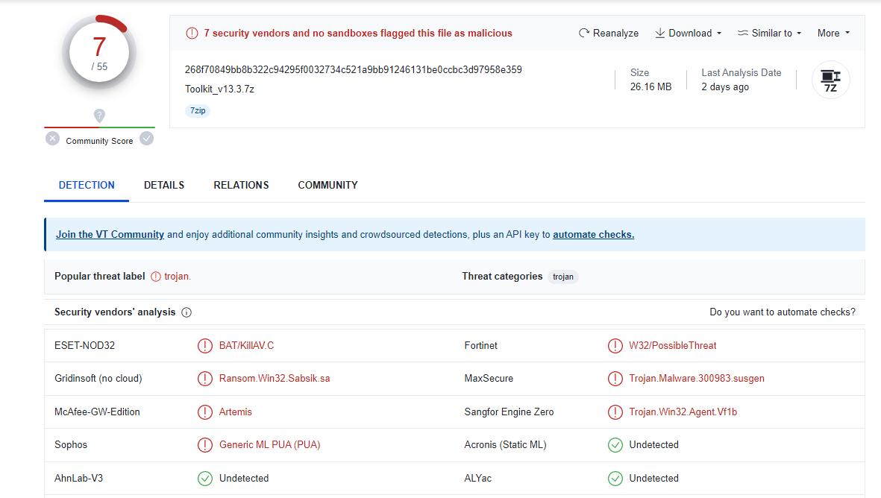Expand the Similar to dropdown
Viewport: 881px width, 498px height.
pyautogui.click(x=769, y=33)
